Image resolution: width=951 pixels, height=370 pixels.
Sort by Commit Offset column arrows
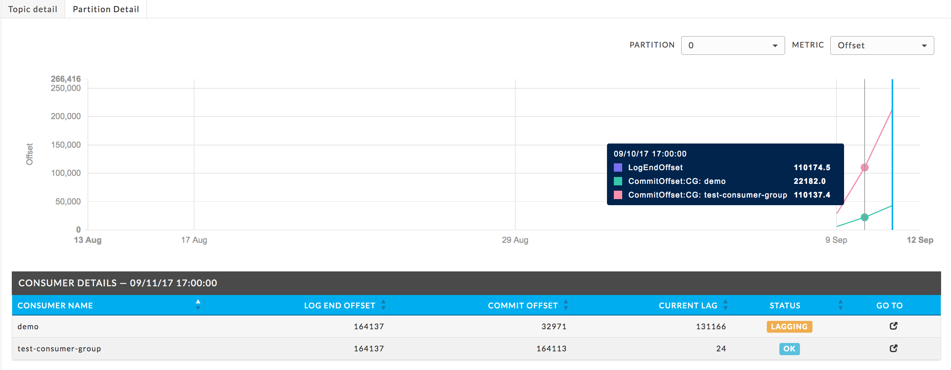[x=566, y=305]
